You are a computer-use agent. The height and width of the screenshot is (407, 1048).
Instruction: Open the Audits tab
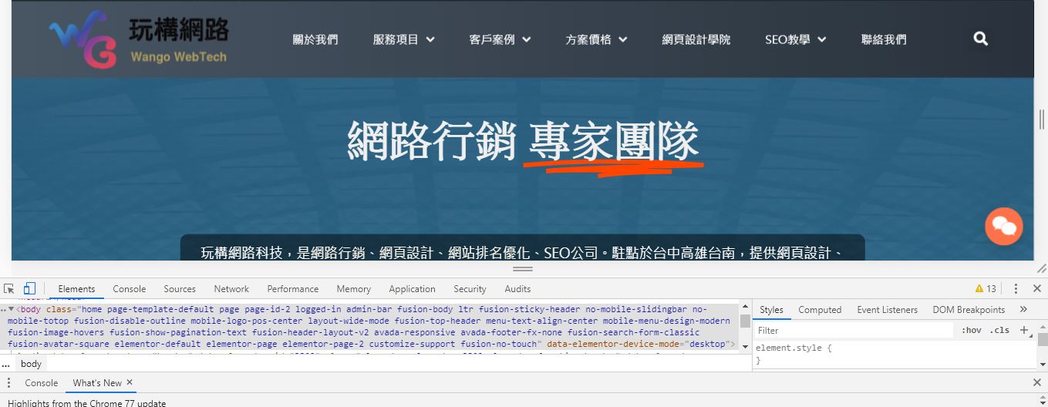(x=517, y=289)
